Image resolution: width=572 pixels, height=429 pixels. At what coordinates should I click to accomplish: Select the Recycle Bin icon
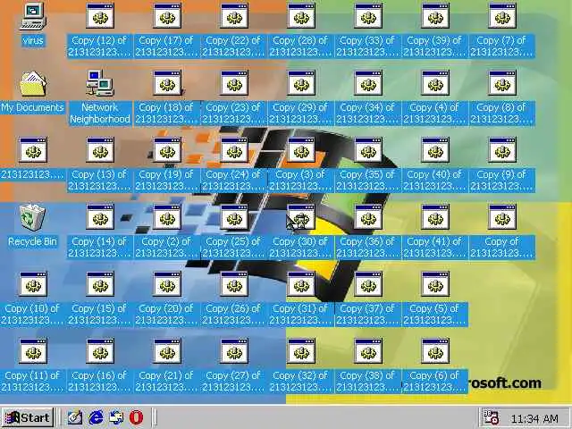click(33, 218)
